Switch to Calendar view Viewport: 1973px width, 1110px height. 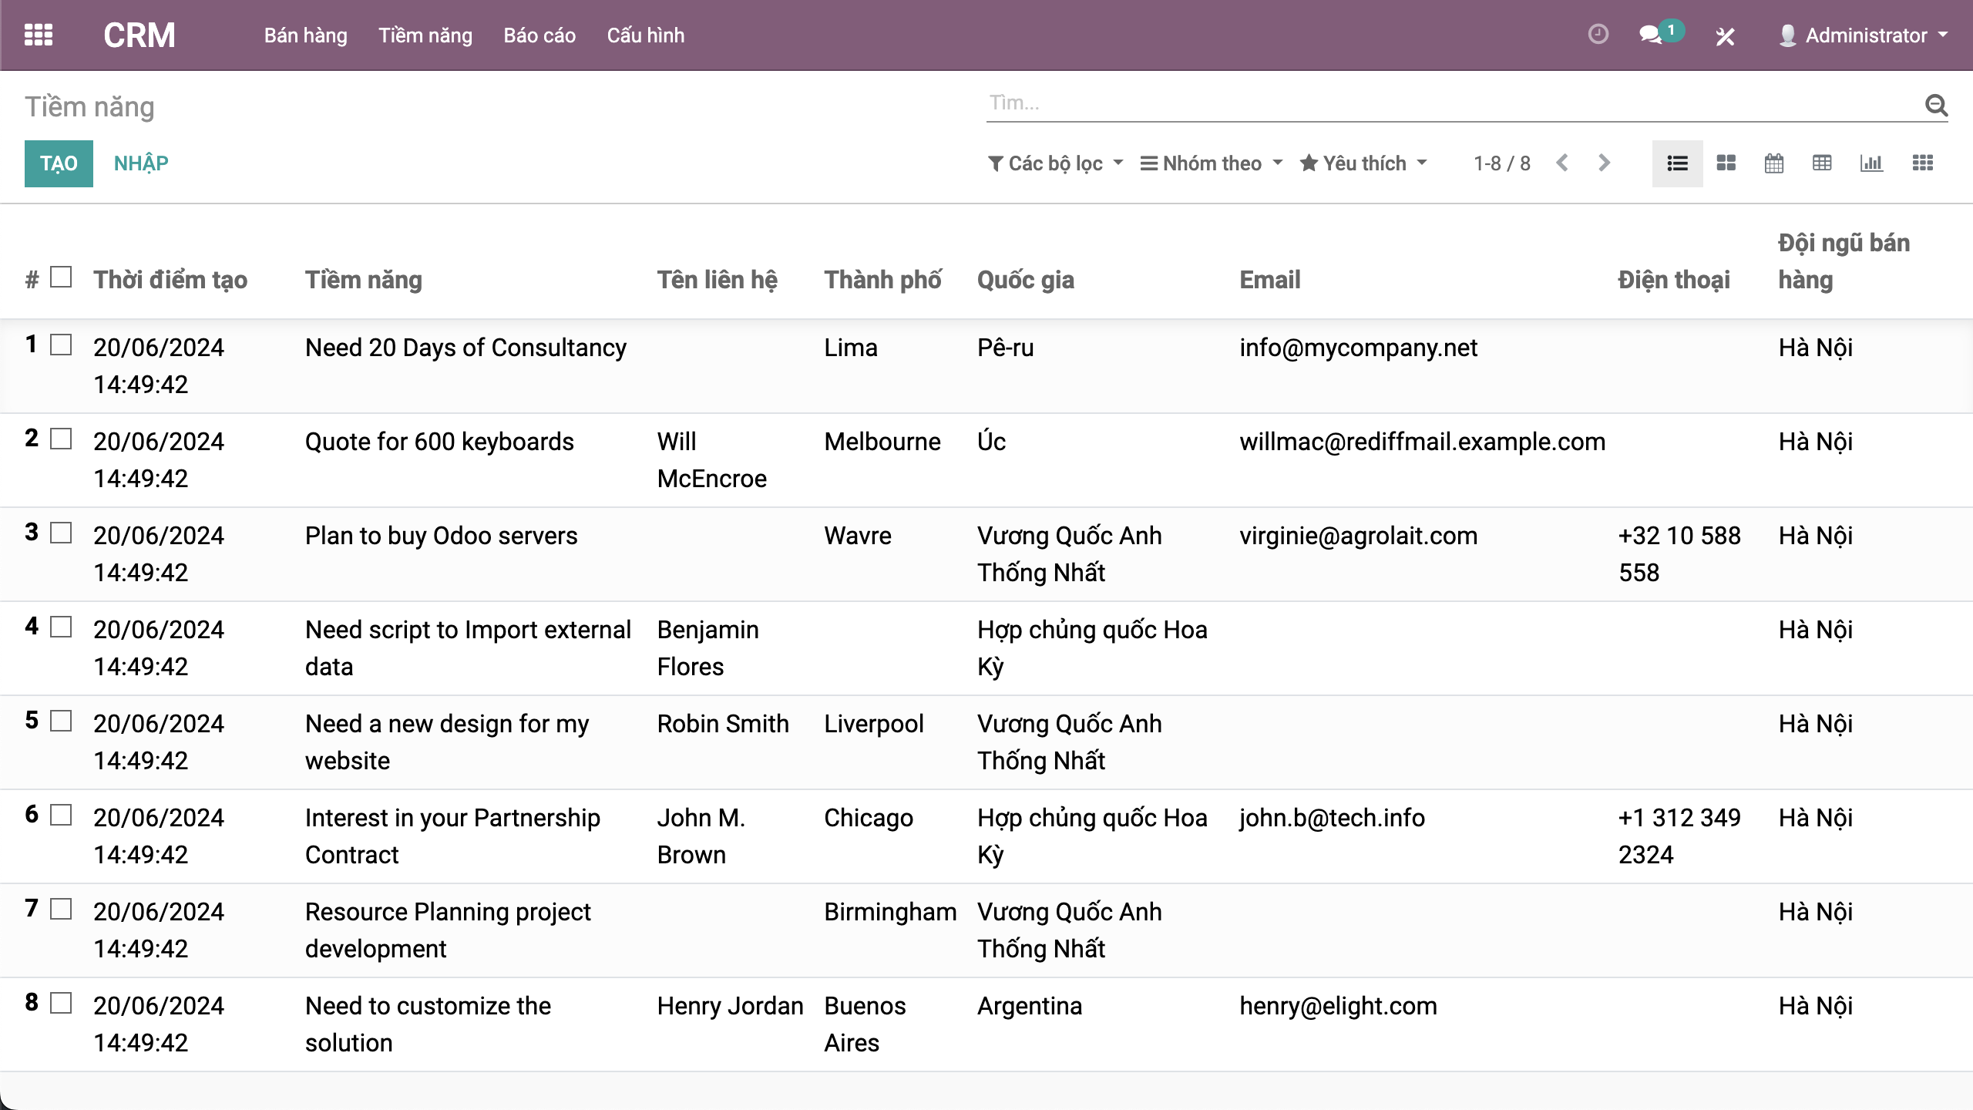click(x=1773, y=163)
